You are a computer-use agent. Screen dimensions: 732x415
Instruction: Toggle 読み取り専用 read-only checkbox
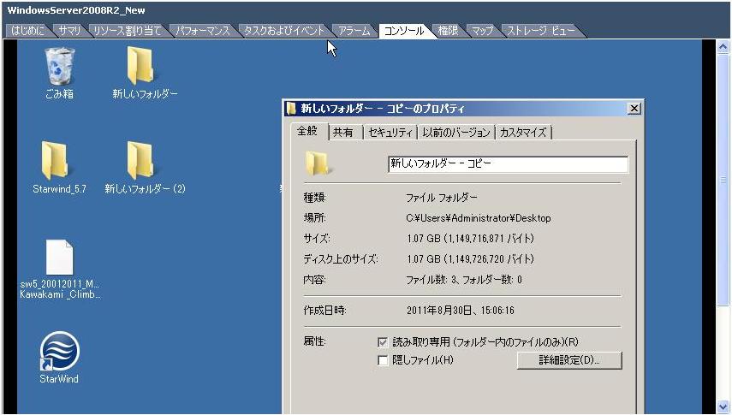pyautogui.click(x=383, y=342)
